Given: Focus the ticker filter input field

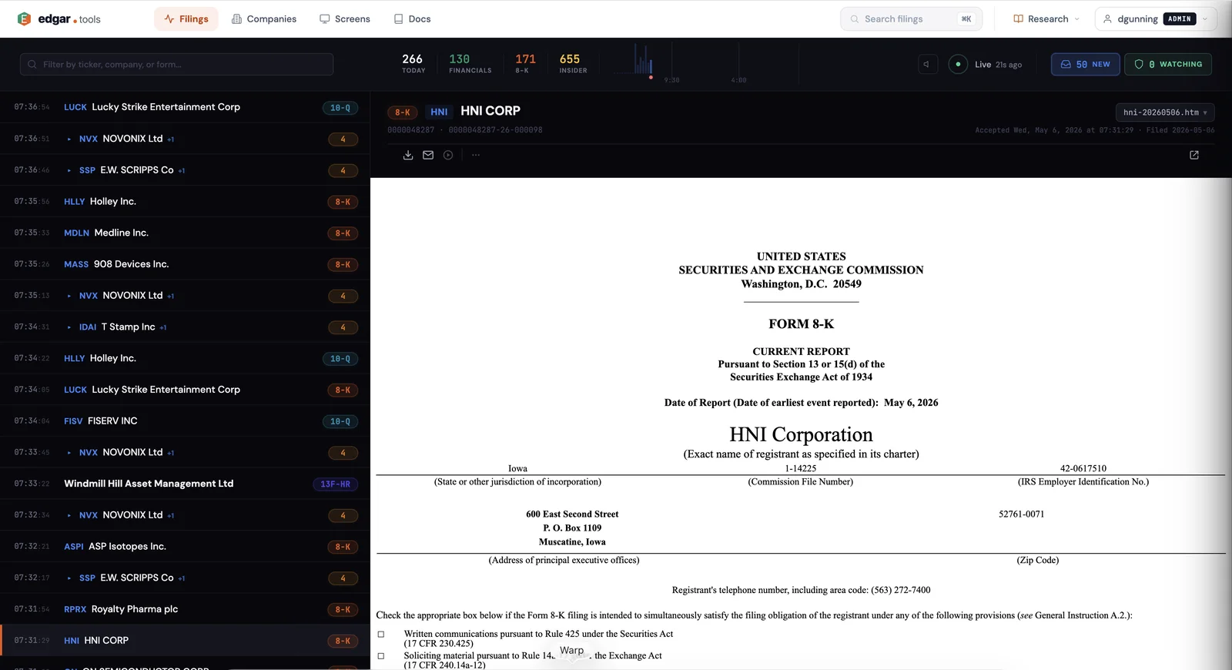Looking at the screenshot, I should [x=176, y=64].
